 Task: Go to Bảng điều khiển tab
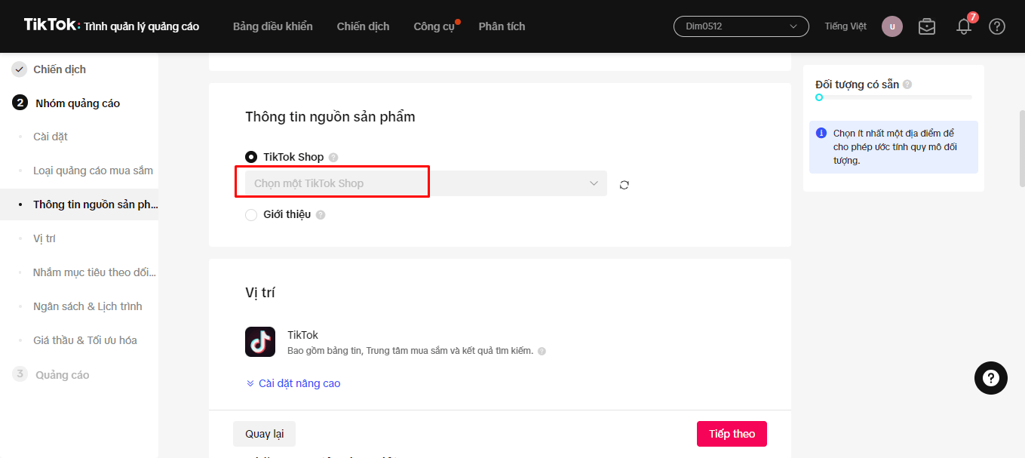(273, 26)
